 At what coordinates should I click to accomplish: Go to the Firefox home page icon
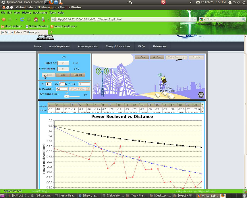click(36, 19)
